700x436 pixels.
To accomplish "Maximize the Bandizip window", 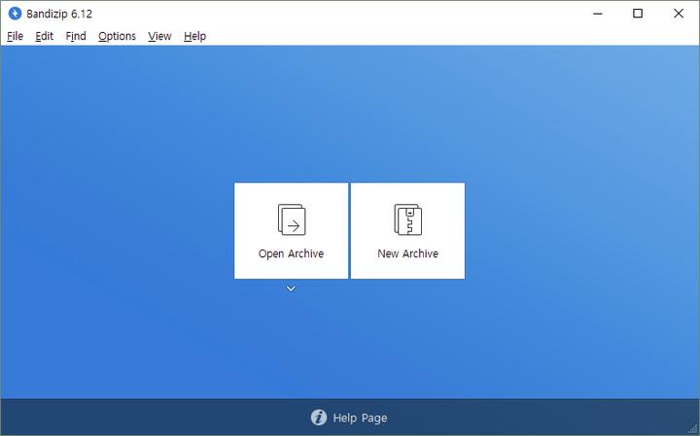I will [x=638, y=14].
